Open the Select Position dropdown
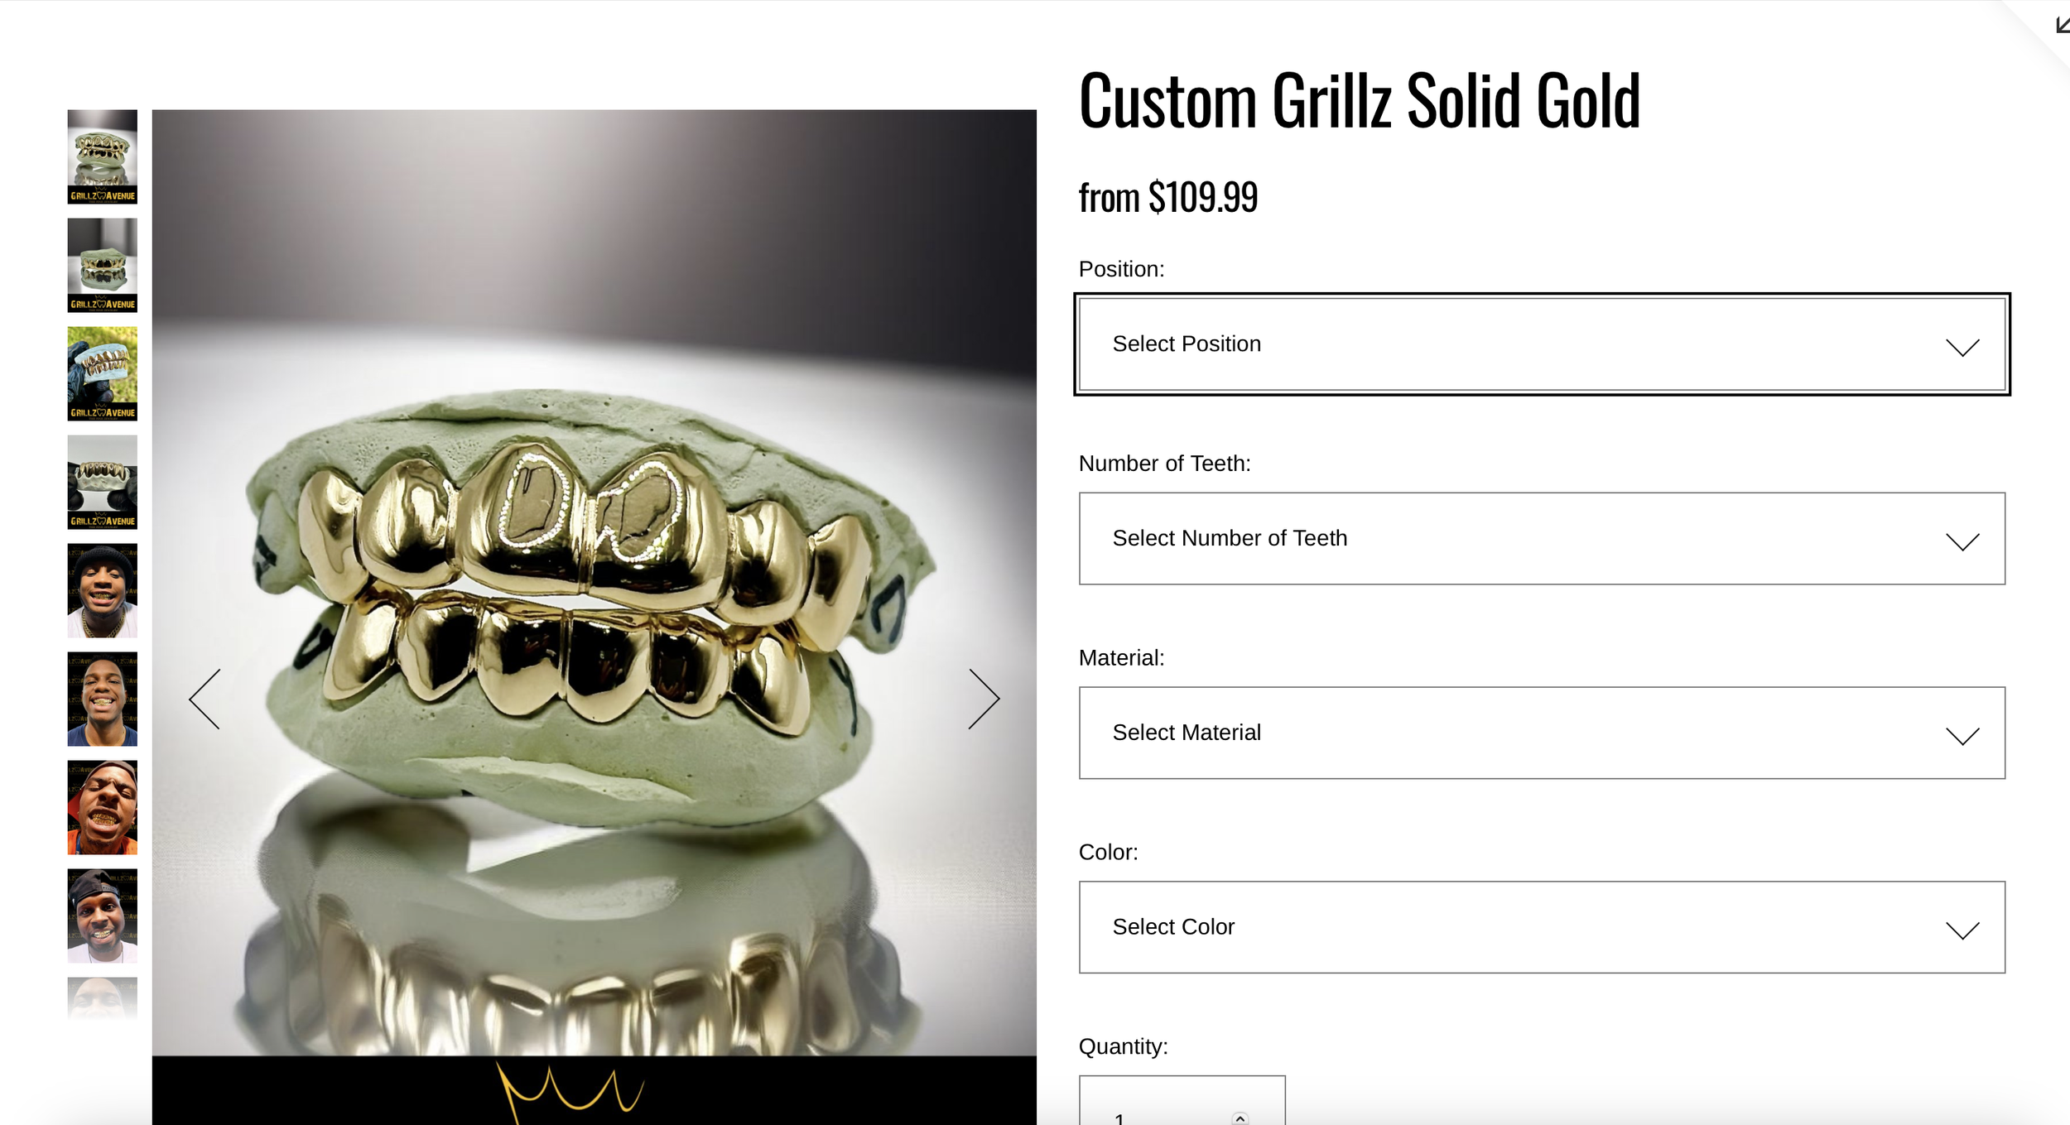 pos(1542,344)
